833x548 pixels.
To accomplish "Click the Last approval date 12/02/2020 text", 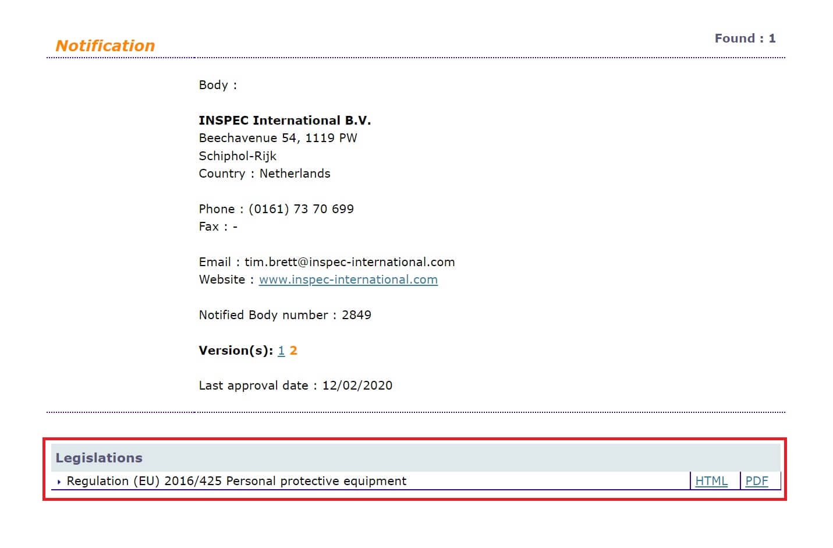I will [x=296, y=386].
